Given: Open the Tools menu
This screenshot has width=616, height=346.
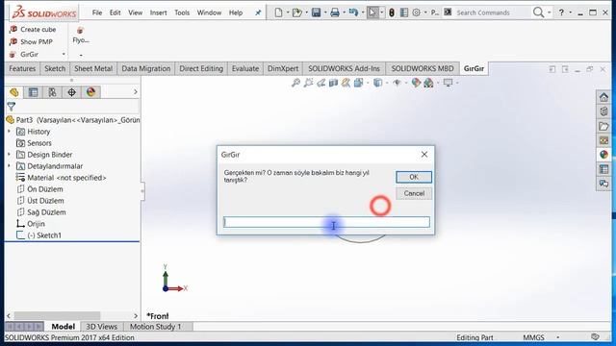Looking at the screenshot, I should (182, 12).
